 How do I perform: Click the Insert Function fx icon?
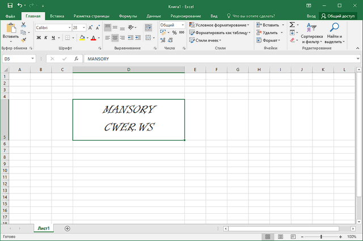[x=76, y=58]
